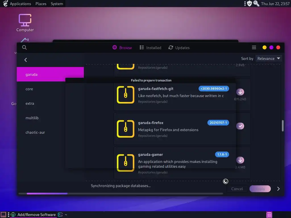Click the list icon beside Installed
The image size is (291, 218).
point(142,48)
